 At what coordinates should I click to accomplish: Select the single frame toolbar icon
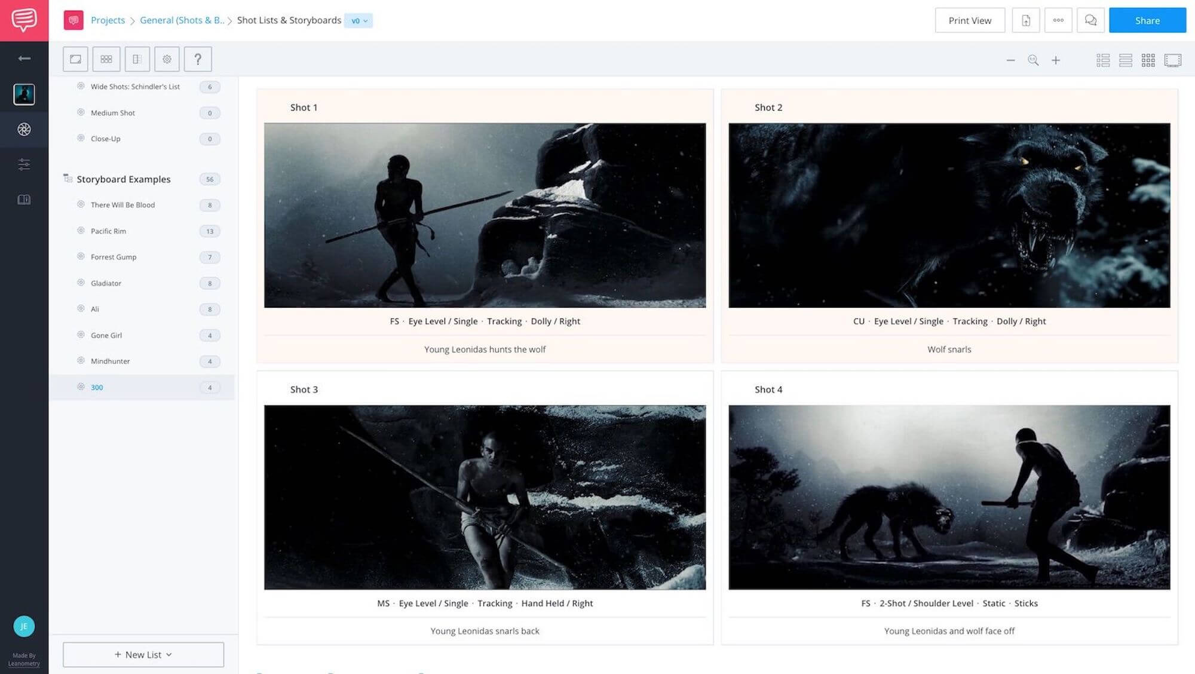75,59
